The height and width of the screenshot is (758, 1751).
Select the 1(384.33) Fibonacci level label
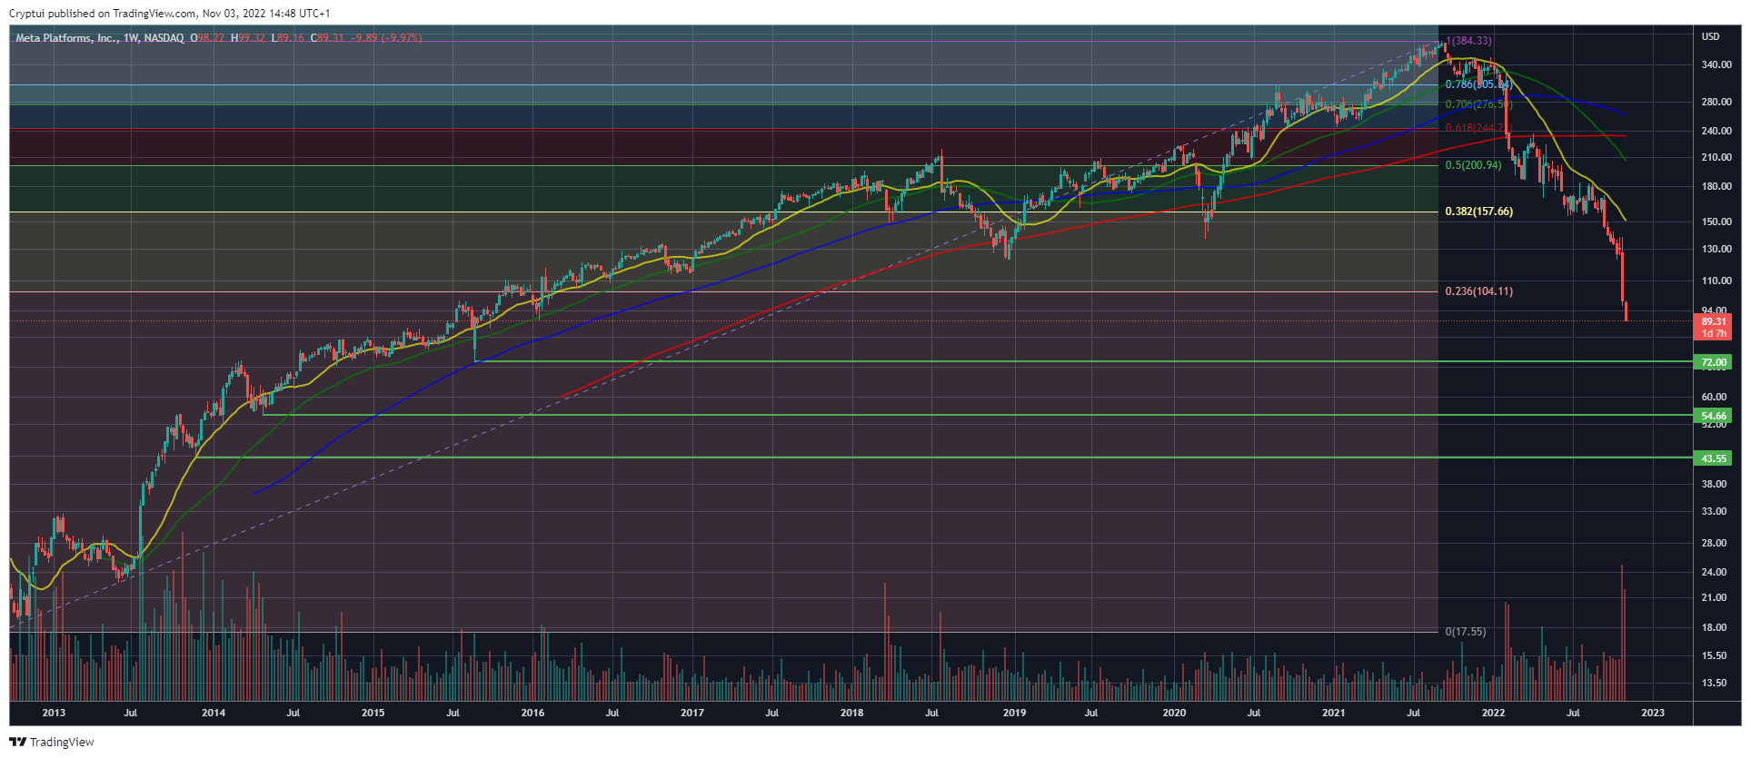(x=1468, y=41)
